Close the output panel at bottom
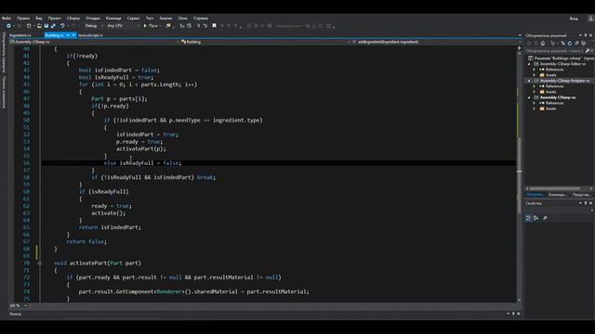The image size is (595, 334). pyautogui.click(x=519, y=314)
